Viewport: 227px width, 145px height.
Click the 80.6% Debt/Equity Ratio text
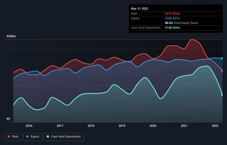click(181, 23)
